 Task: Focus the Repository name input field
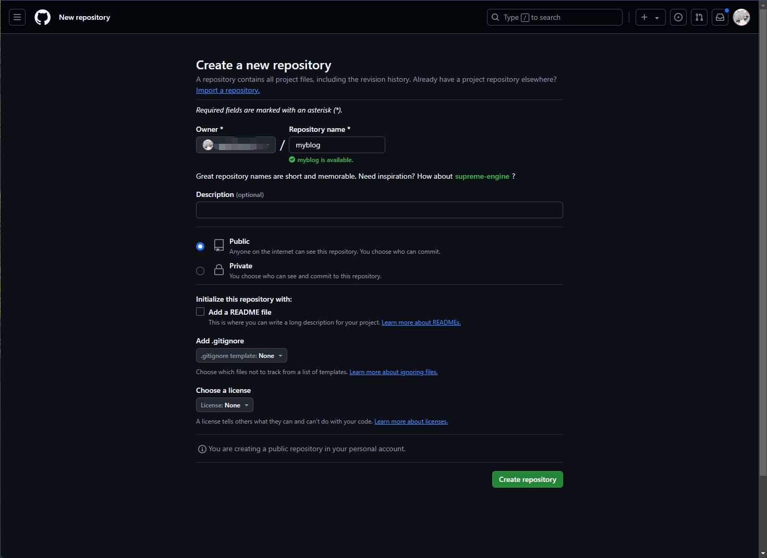(x=337, y=145)
